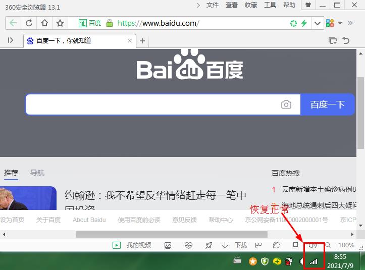
Task: Click the flag icon in status bar
Action: point(258,245)
